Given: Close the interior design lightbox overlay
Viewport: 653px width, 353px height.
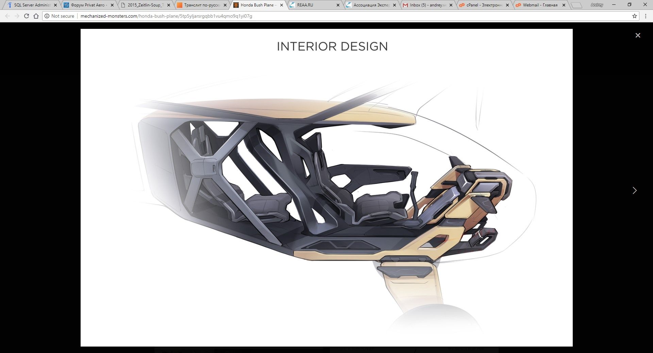Looking at the screenshot, I should 638,35.
